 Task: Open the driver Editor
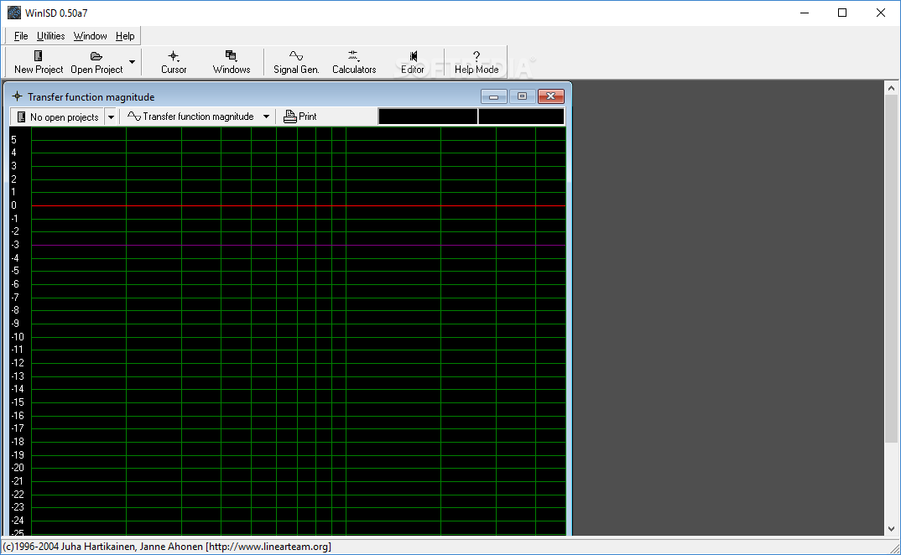coord(412,62)
